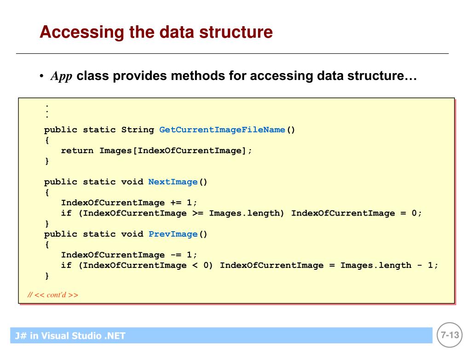The height and width of the screenshot is (353, 471).
Task: Select the GetCurrentImageFileName method name
Action: click(x=222, y=130)
